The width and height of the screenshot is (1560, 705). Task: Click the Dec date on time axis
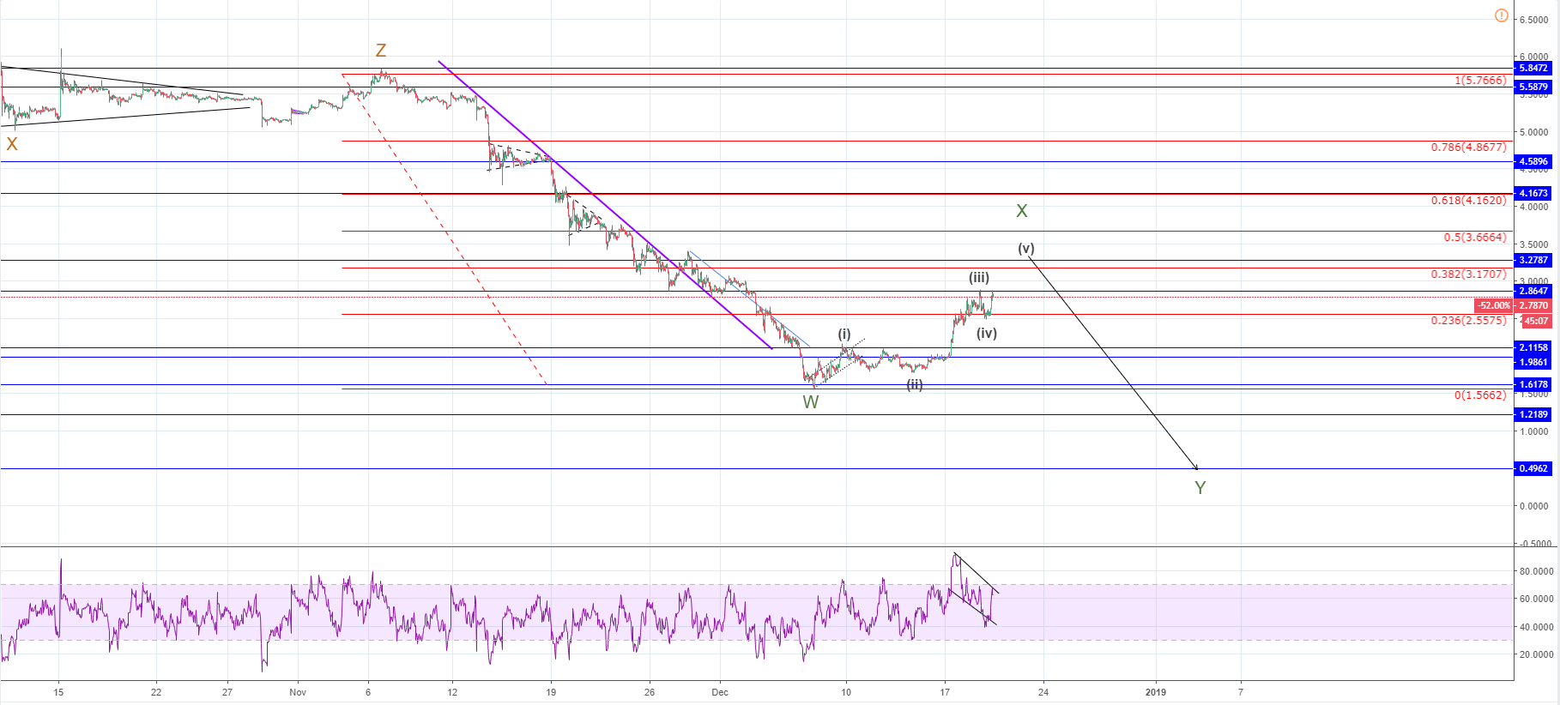719,692
